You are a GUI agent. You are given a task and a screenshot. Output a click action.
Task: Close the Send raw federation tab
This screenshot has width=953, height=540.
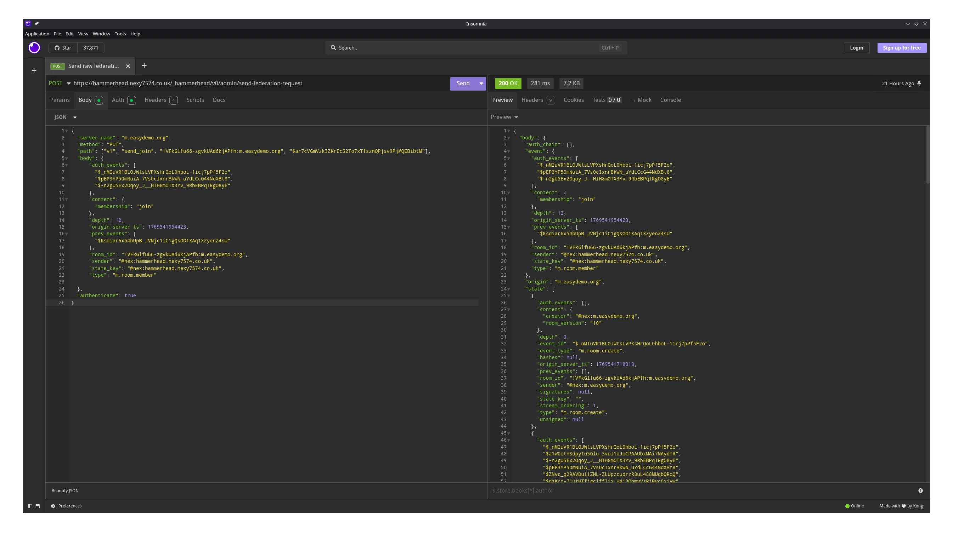[128, 66]
